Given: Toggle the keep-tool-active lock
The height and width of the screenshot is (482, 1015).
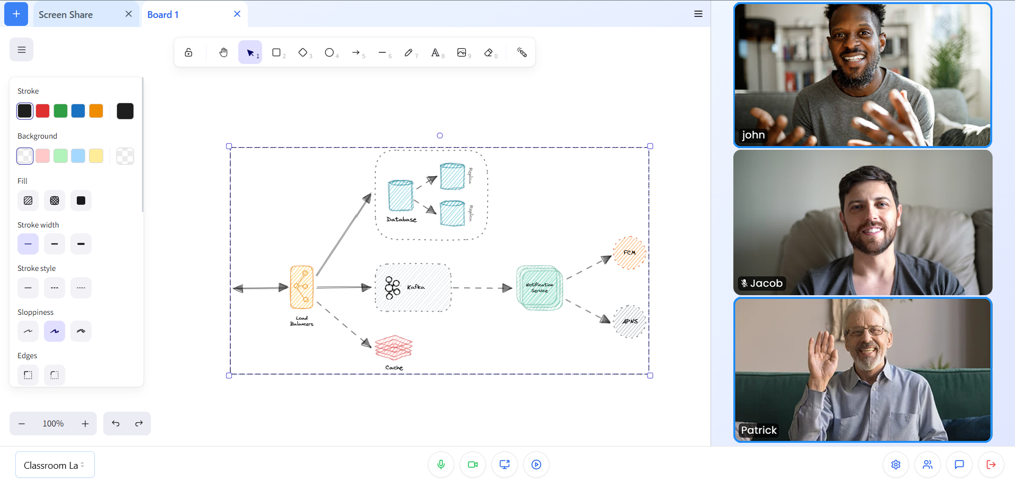Looking at the screenshot, I should click(x=188, y=52).
